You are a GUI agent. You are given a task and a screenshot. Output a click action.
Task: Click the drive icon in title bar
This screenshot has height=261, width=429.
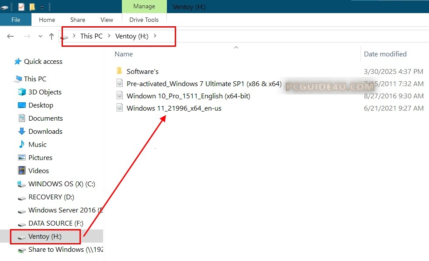[4, 7]
